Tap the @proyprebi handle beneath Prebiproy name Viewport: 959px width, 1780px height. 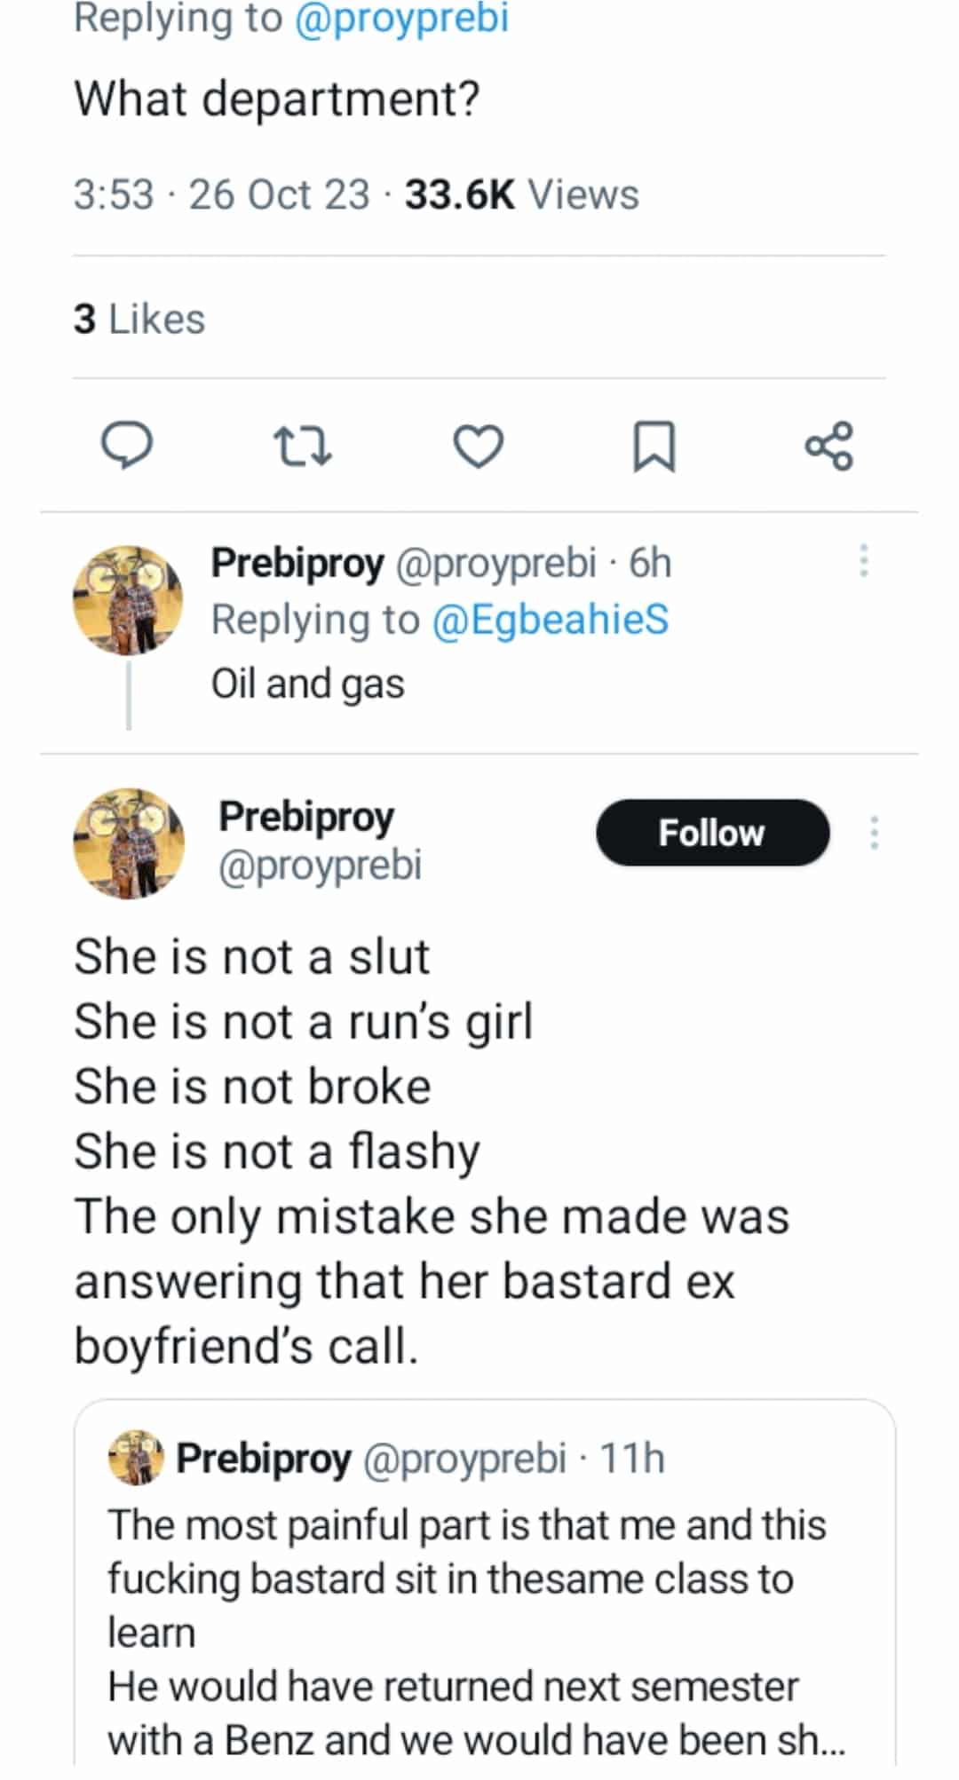(320, 866)
